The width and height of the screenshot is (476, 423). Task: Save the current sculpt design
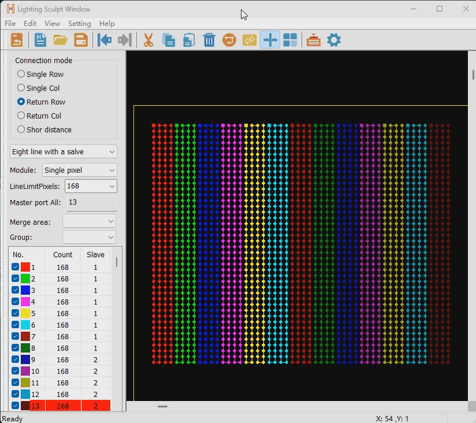[x=80, y=40]
